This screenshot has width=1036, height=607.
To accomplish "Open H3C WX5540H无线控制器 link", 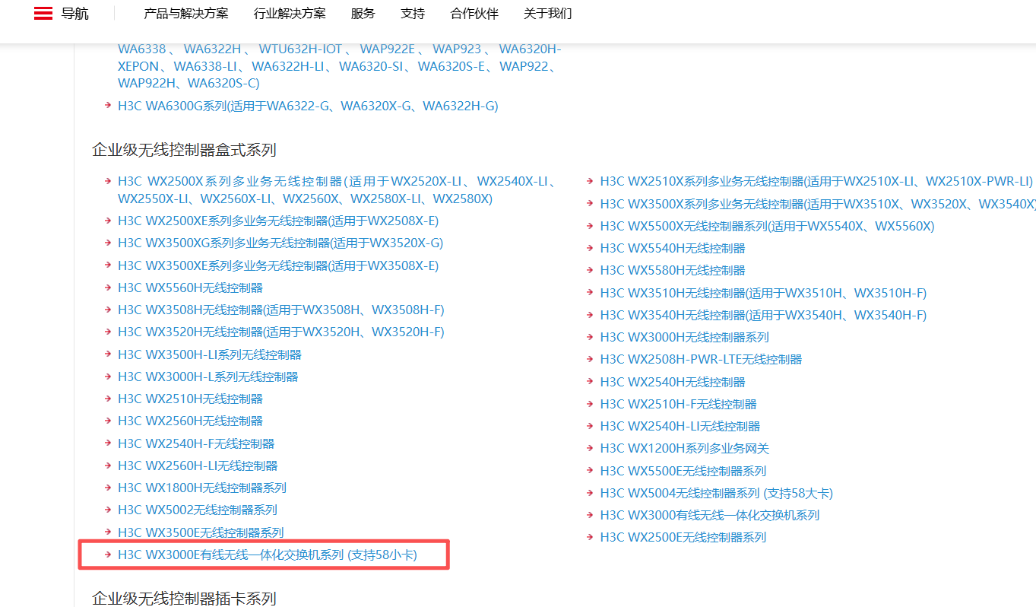I will click(x=672, y=248).
